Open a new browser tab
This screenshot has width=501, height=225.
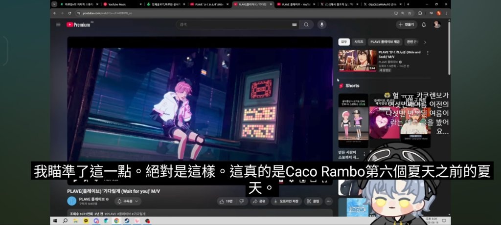(408, 4)
